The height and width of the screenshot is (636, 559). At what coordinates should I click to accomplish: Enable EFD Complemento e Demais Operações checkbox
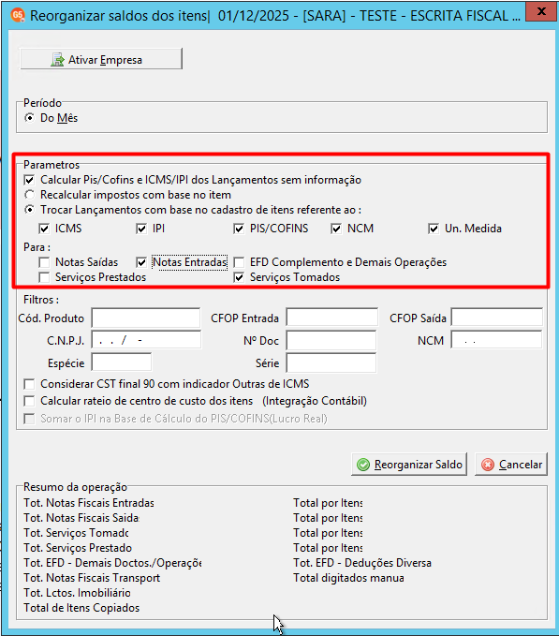point(239,262)
